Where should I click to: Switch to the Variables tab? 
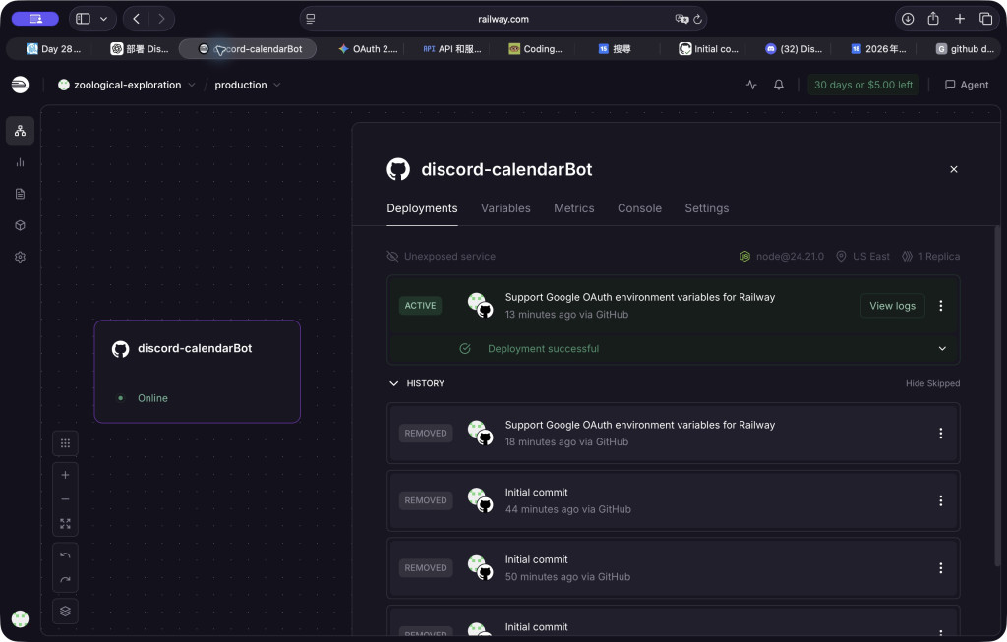pyautogui.click(x=505, y=208)
